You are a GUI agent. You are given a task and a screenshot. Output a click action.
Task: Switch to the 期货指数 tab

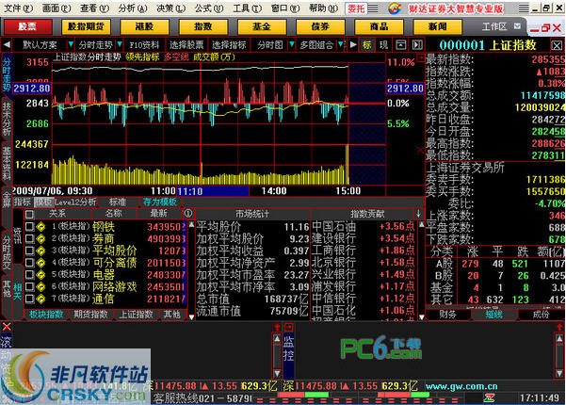[91, 315]
